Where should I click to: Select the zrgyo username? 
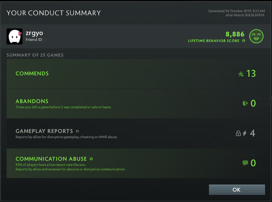coord(34,33)
